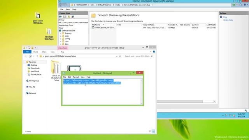249x140 pixels.
Task: Click the details view button in Explorer status bar
Action: tap(150, 131)
